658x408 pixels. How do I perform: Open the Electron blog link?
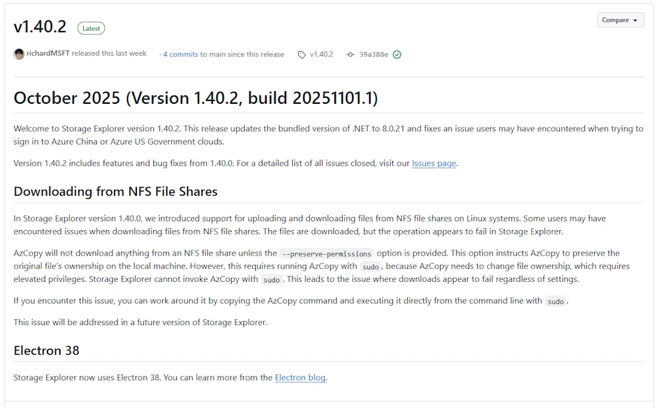click(x=299, y=377)
